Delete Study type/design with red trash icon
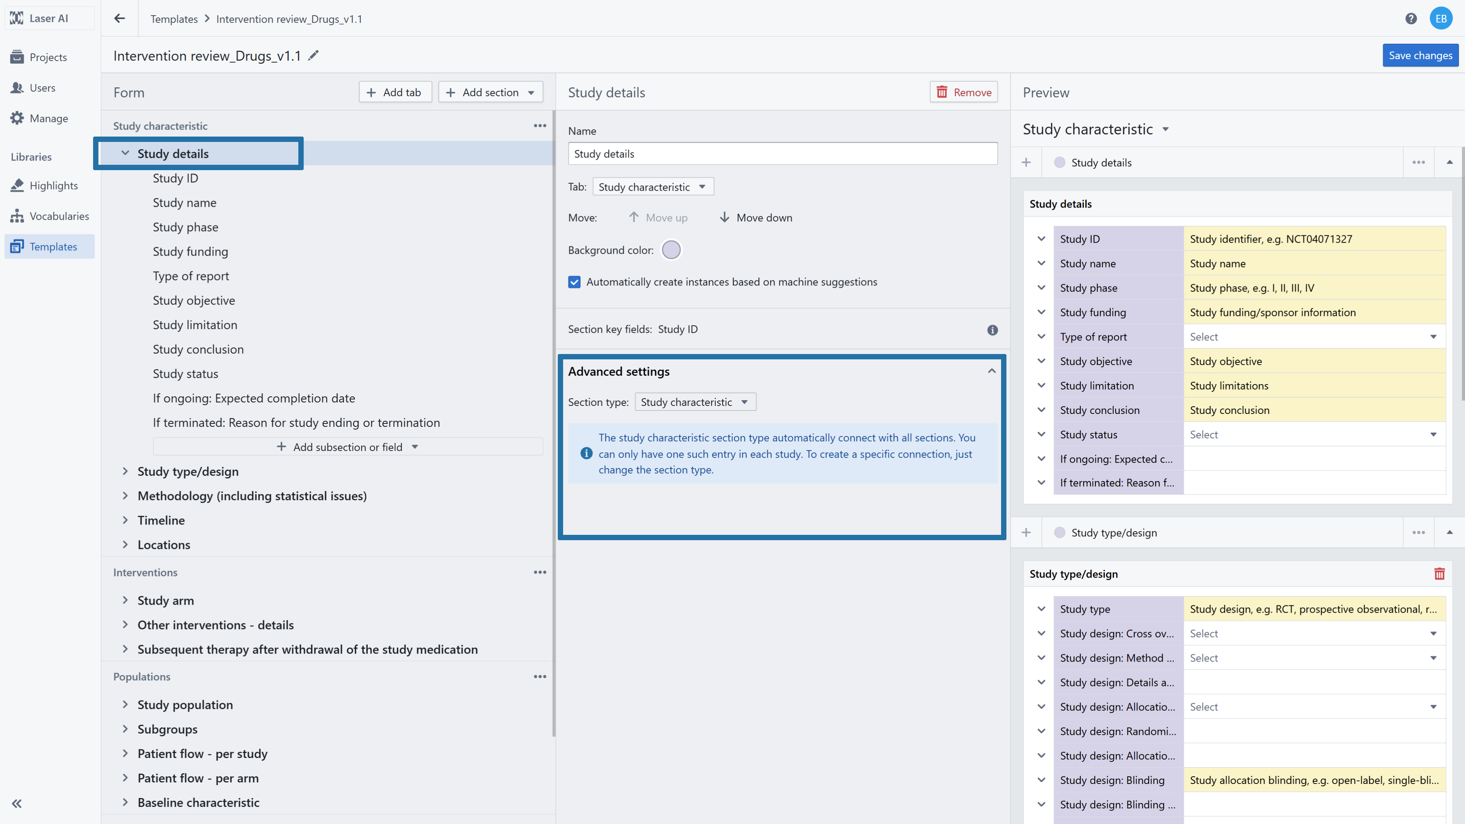Image resolution: width=1465 pixels, height=824 pixels. coord(1439,574)
